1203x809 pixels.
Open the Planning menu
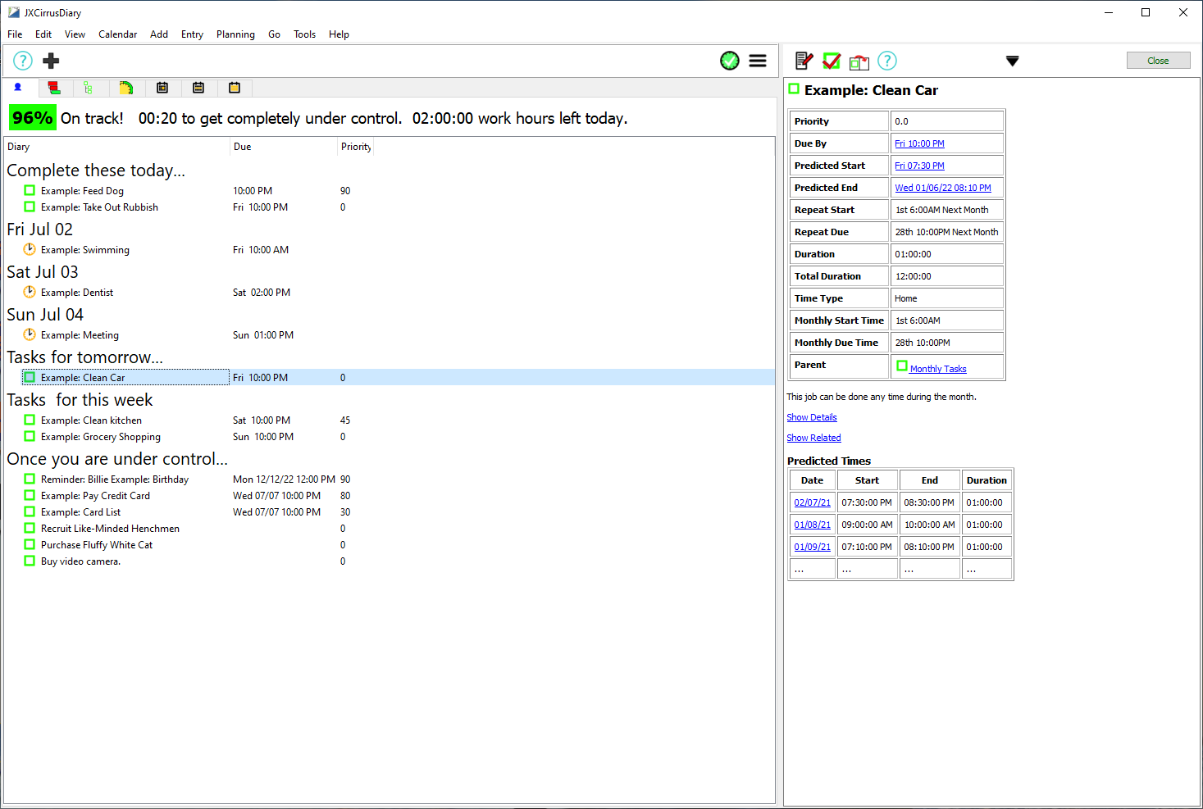[x=235, y=34]
